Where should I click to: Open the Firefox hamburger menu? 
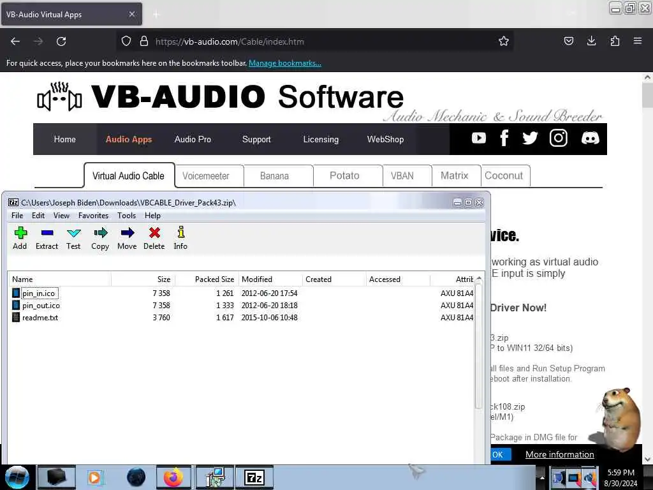tap(638, 41)
